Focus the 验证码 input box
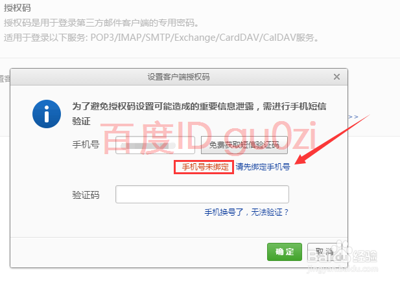400x283 pixels. click(x=202, y=194)
